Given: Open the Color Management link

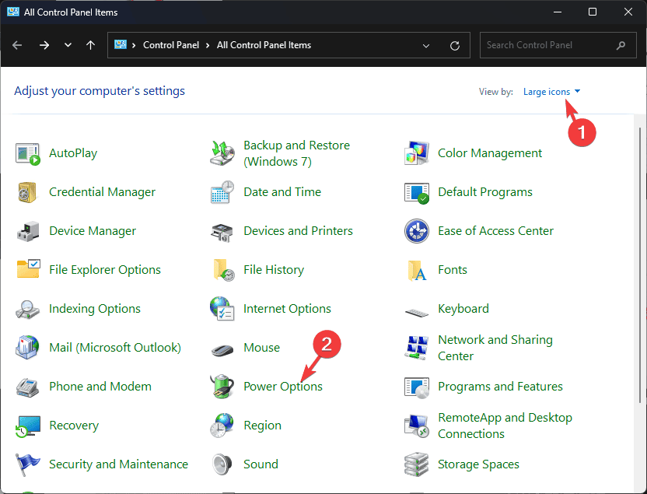Looking at the screenshot, I should pyautogui.click(x=490, y=153).
